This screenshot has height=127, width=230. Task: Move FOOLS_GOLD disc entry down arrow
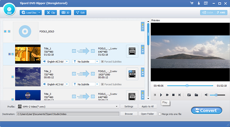pyautogui.click(x=143, y=29)
